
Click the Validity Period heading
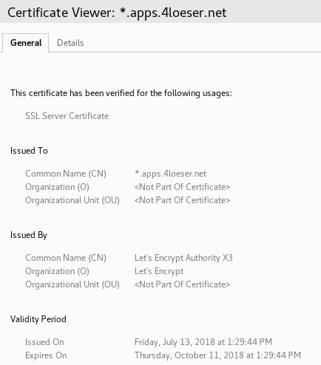click(38, 319)
